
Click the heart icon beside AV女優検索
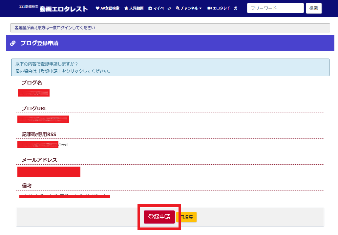click(x=97, y=8)
